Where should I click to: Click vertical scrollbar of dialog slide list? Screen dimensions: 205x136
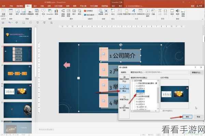[x=158, y=95]
